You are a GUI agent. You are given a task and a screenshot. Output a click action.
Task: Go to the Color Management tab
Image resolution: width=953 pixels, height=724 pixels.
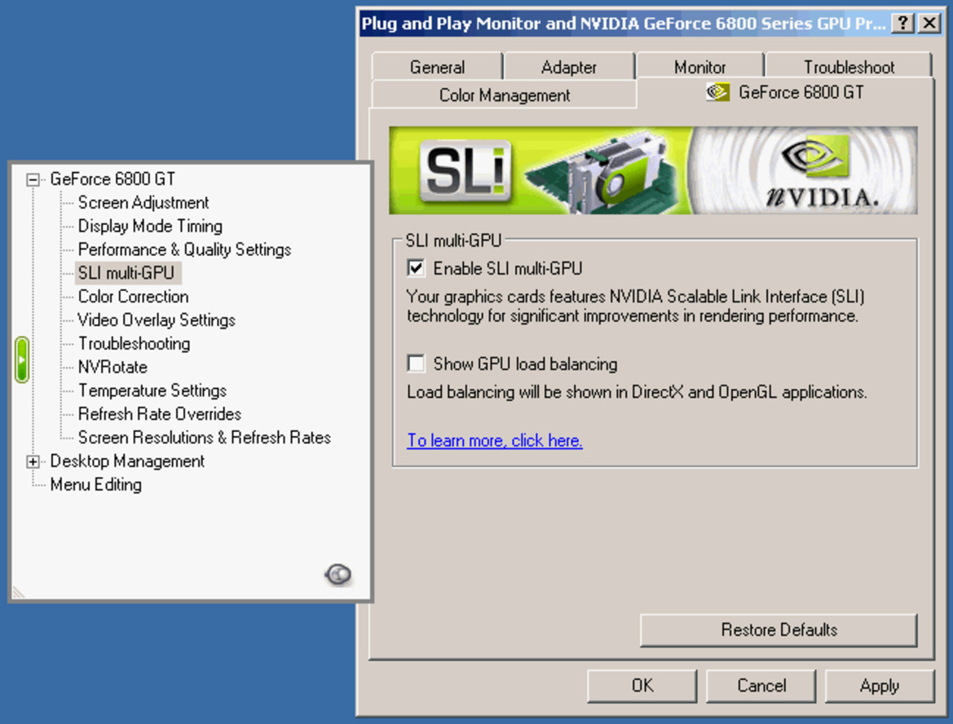pos(505,95)
